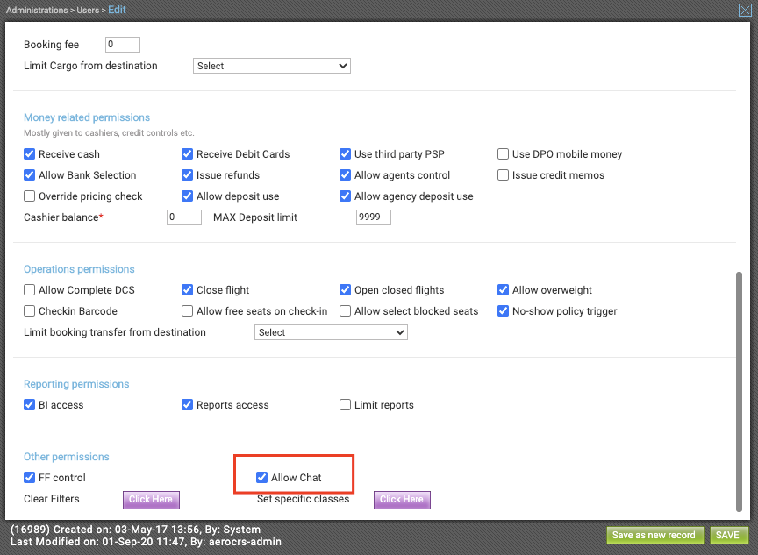Disable the Allow Chat permission

[261, 477]
